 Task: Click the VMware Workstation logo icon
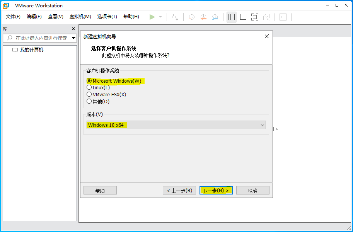(x=6, y=6)
